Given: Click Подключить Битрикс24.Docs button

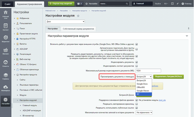Looking at the screenshot, I should click(x=169, y=77).
